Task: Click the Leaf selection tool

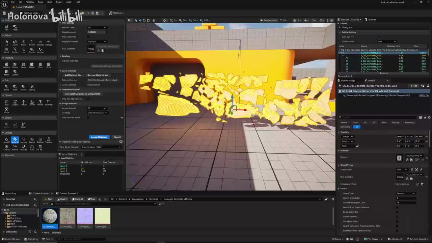Action: coord(23,50)
